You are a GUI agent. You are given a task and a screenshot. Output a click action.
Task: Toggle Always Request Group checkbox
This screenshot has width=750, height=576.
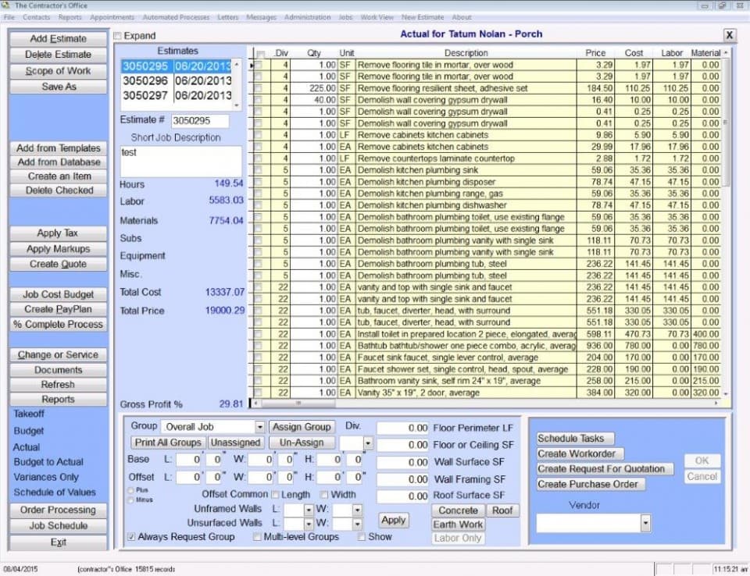[131, 537]
